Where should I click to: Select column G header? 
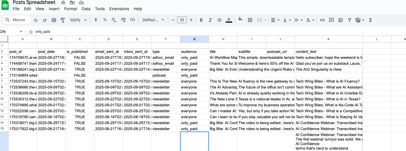coord(194,39)
